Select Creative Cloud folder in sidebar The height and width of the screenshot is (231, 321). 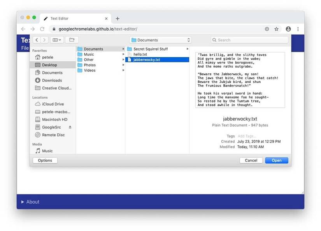pyautogui.click(x=53, y=88)
